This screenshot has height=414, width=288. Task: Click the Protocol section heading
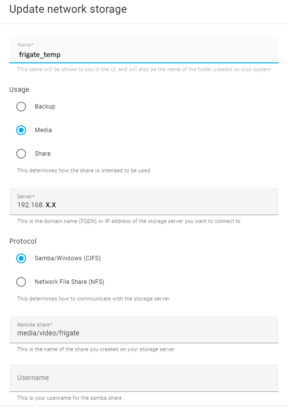pos(22,241)
